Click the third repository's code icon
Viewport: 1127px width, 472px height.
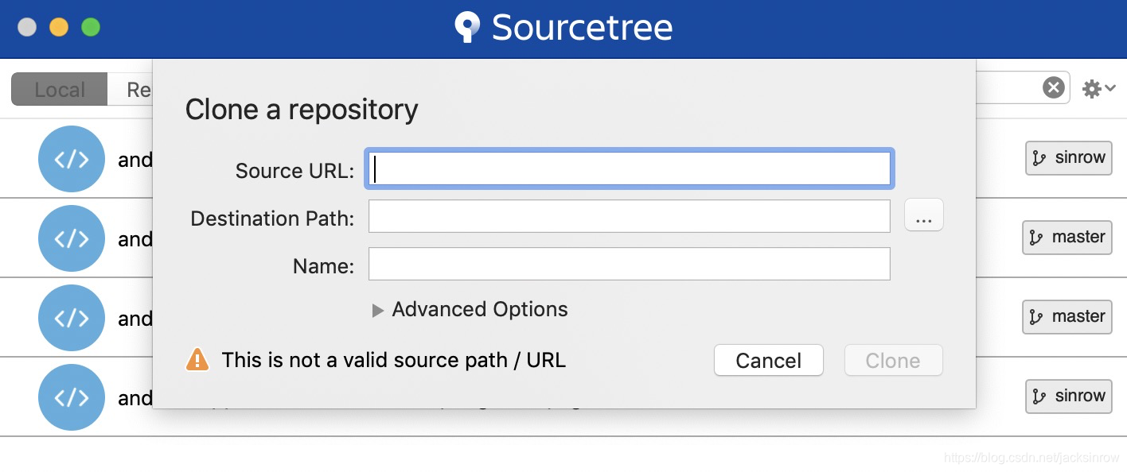click(x=72, y=318)
